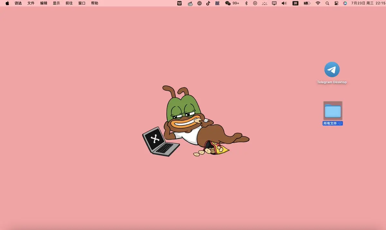Click the display monitor menu bar icon
This screenshot has height=230, width=386.
coord(274,3)
